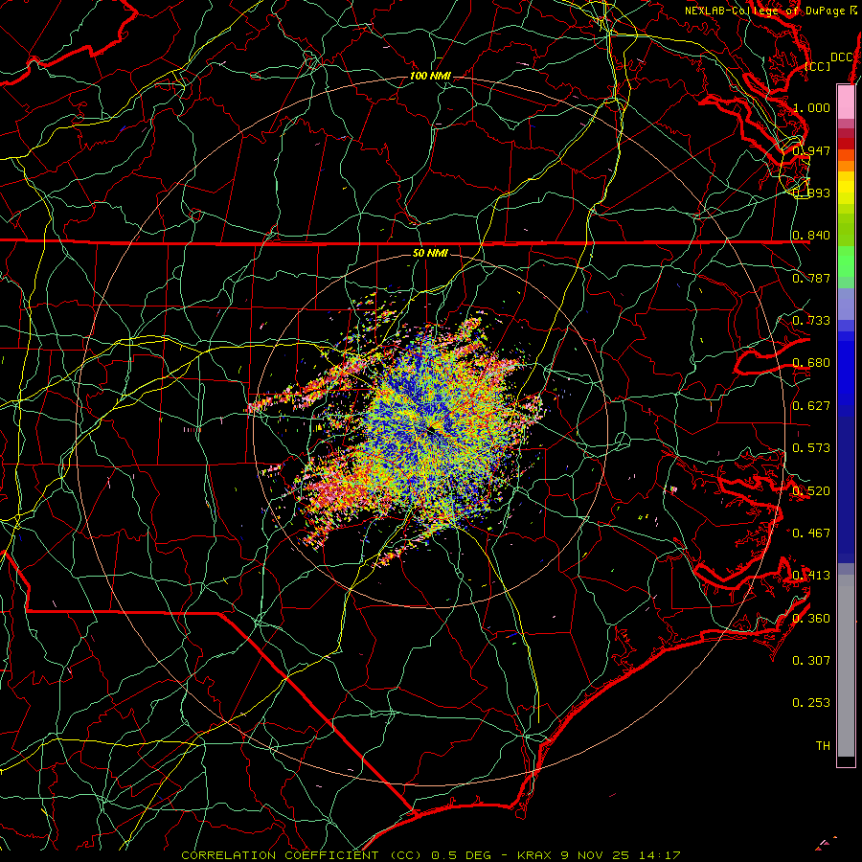Click the 0.467 color scale value
862x862 pixels.
click(811, 533)
